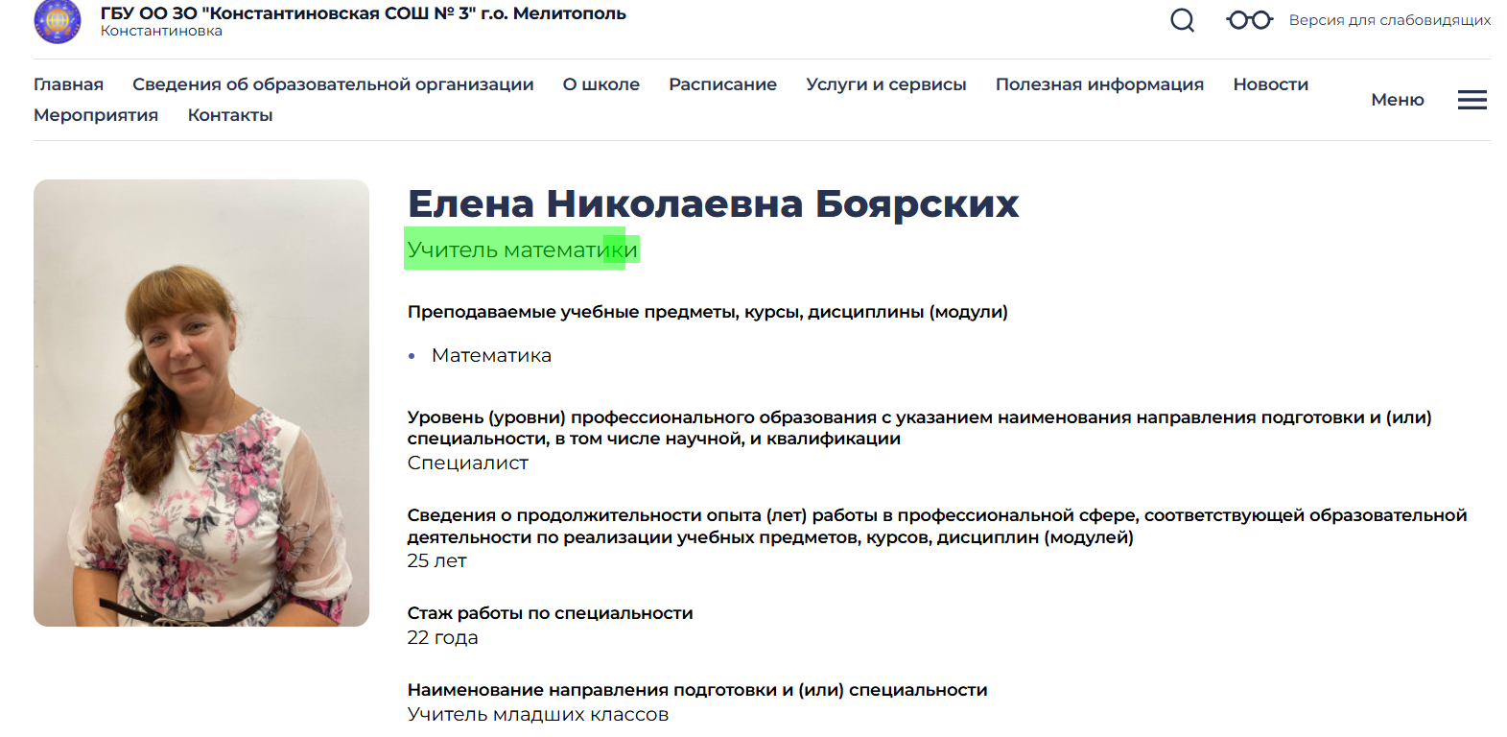The width and height of the screenshot is (1507, 737).
Task: Click Учитель младших классов text
Action: click(x=538, y=714)
